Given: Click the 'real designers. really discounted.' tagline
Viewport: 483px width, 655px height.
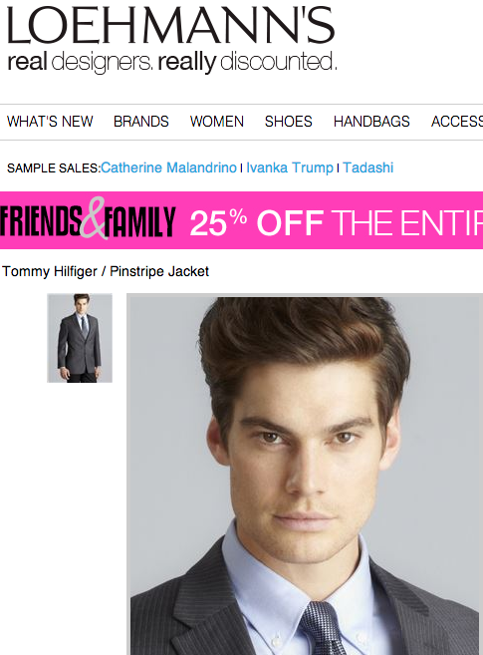Looking at the screenshot, I should 172,62.
